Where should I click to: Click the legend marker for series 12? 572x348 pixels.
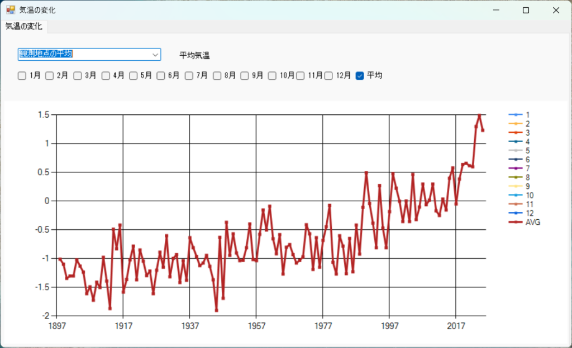pos(515,213)
